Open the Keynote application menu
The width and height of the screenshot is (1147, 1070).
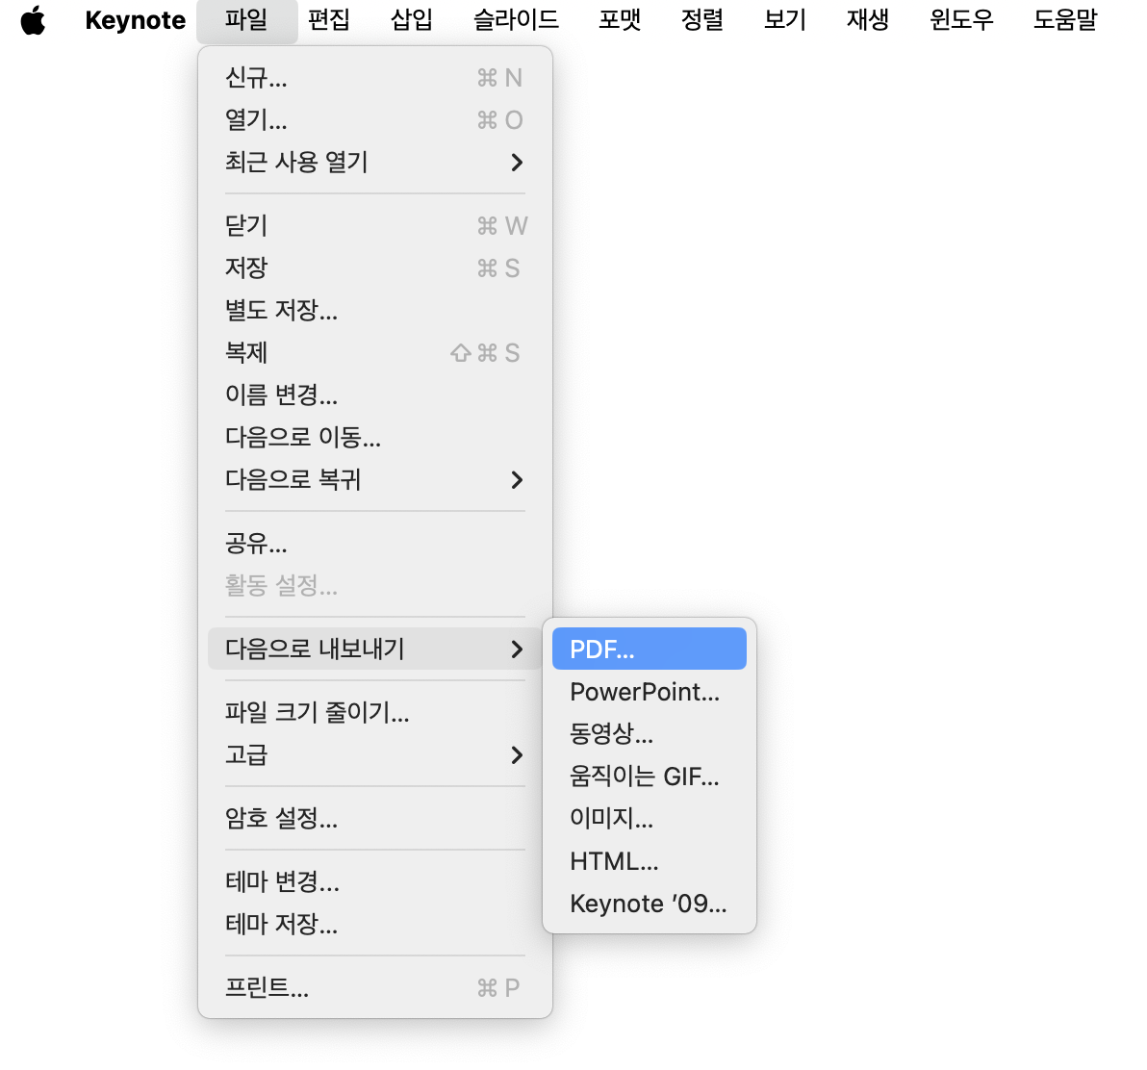[135, 20]
